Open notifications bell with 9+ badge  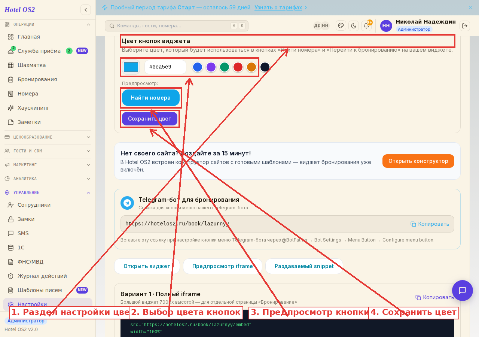(x=366, y=25)
